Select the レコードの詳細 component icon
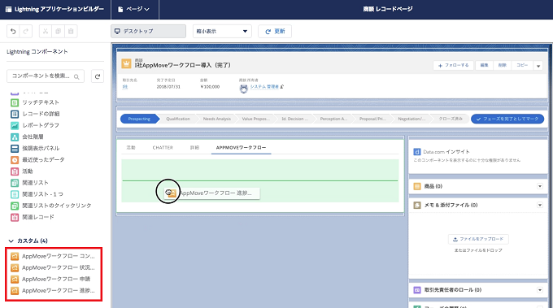 click(15, 114)
